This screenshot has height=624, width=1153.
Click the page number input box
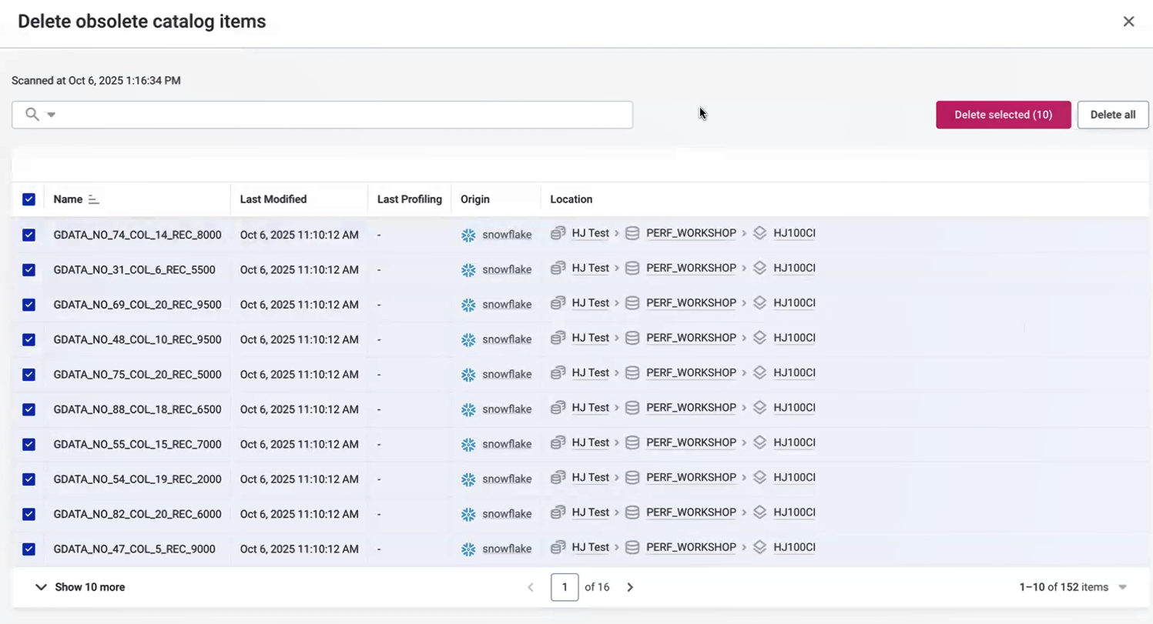tap(565, 587)
